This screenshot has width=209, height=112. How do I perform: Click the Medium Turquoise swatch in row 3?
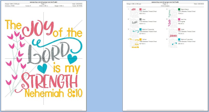pos(140,29)
